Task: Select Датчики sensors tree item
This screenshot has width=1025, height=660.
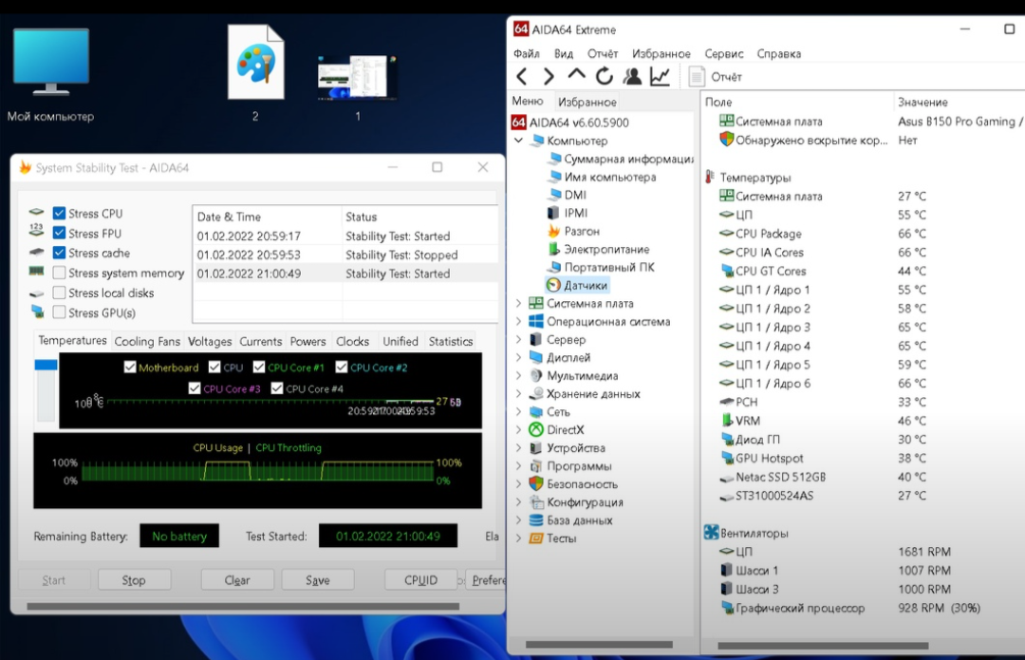Action: pos(578,285)
